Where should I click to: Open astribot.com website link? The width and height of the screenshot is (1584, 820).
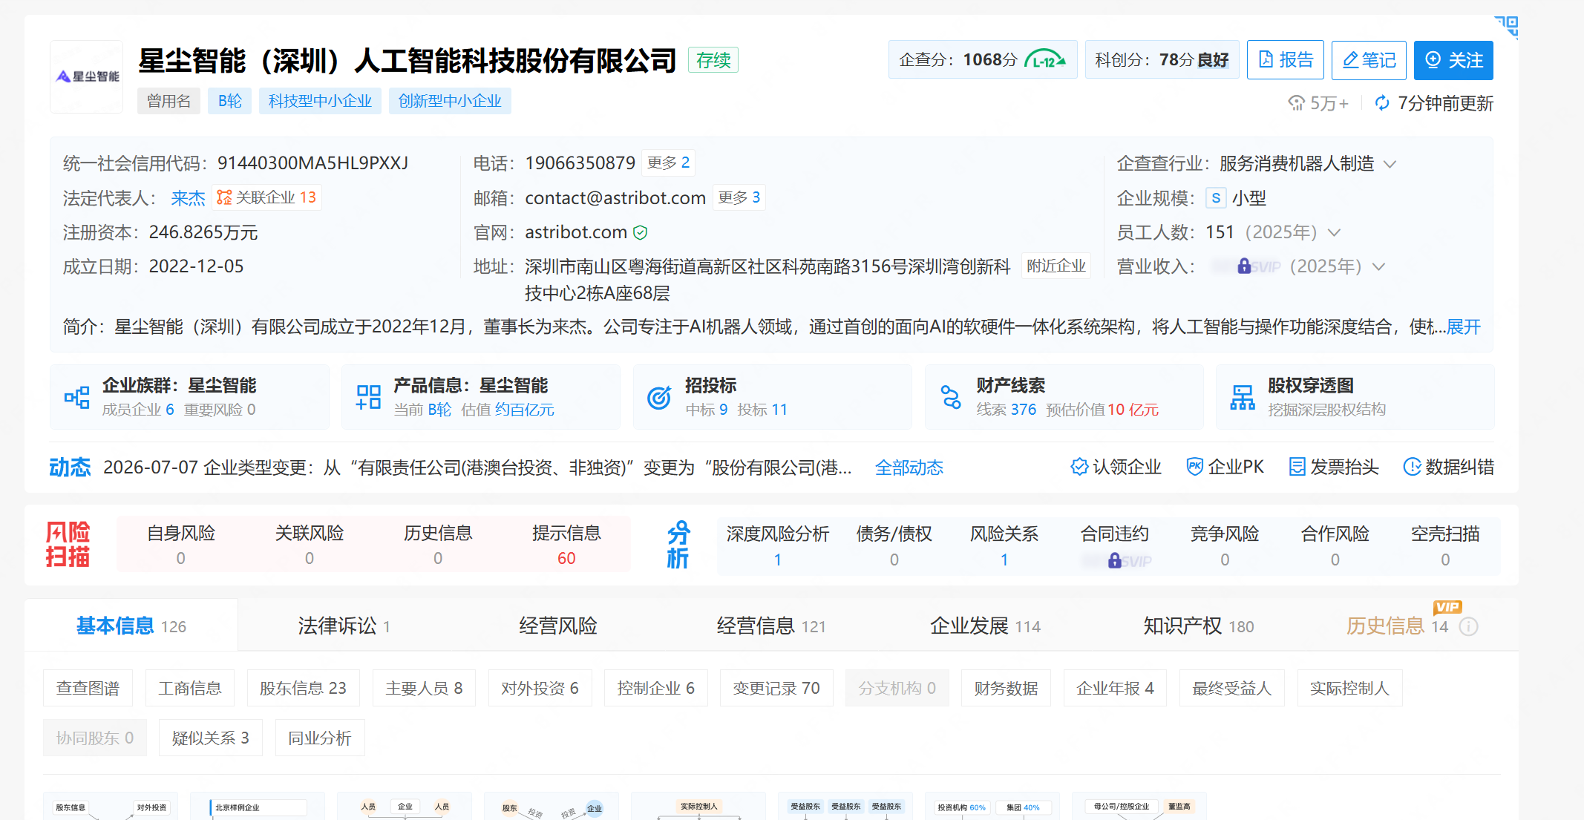coord(576,232)
